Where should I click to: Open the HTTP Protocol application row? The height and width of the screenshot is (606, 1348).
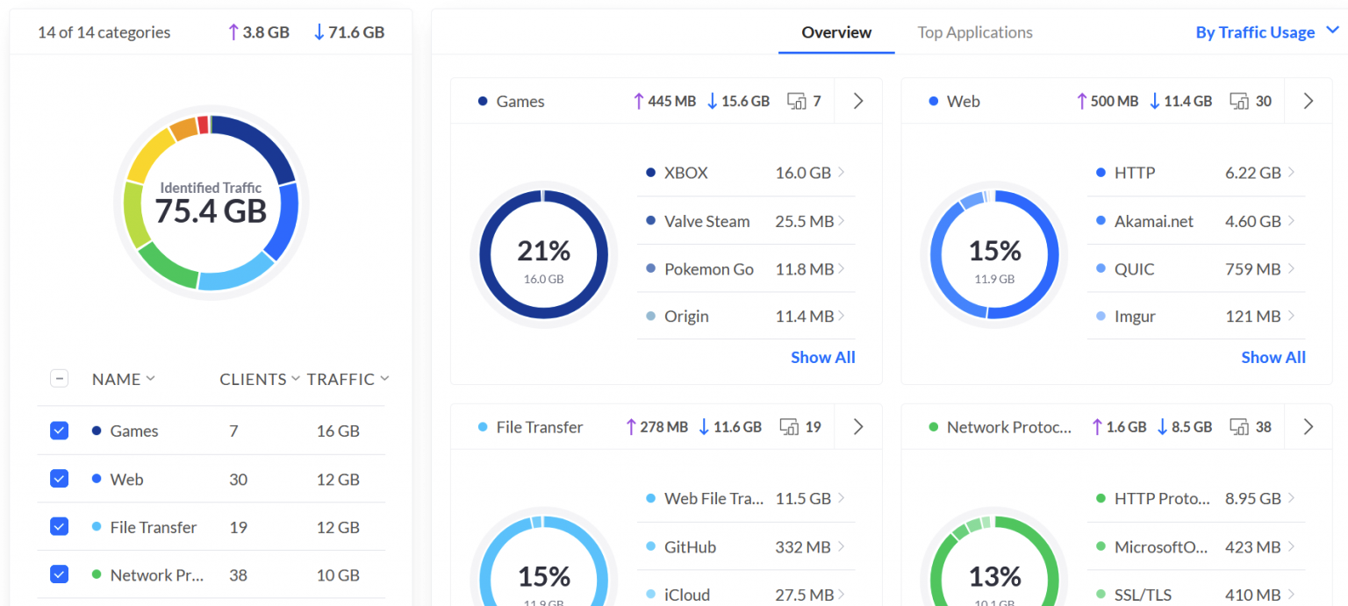[x=1196, y=498]
